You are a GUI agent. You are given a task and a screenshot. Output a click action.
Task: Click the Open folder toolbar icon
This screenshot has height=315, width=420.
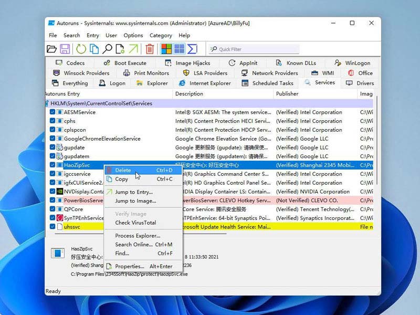[51, 49]
